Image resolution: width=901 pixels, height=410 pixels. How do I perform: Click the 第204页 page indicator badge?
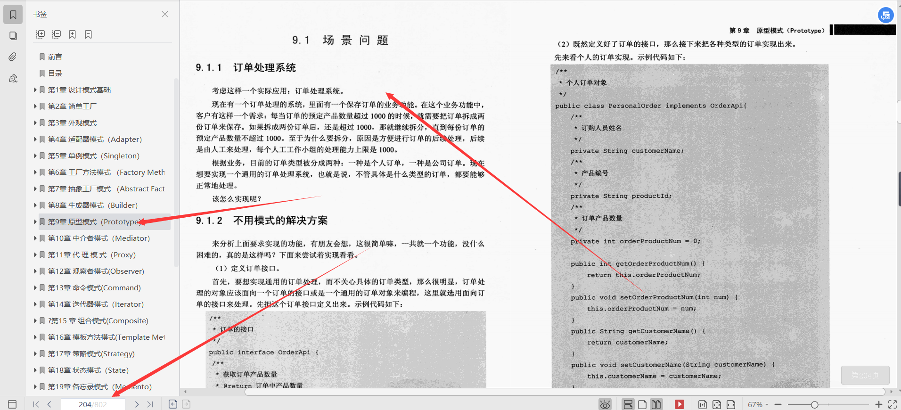click(x=865, y=375)
